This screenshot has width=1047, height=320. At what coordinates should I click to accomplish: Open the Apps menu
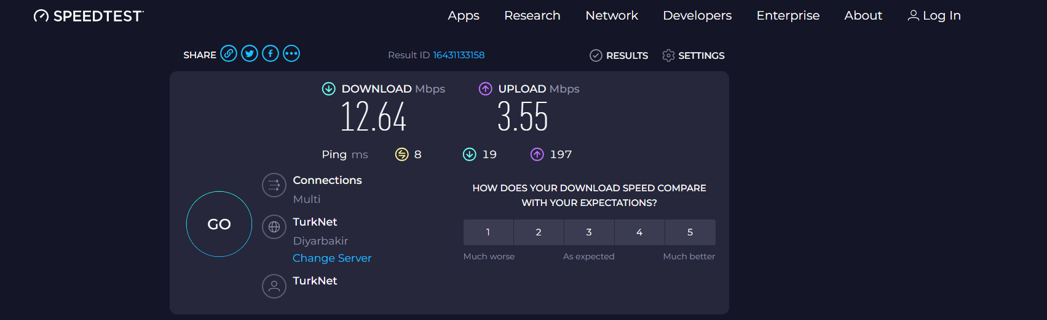click(464, 15)
